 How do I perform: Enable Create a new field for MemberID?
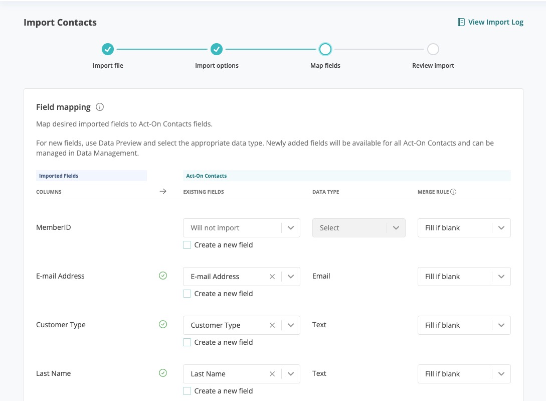point(187,245)
